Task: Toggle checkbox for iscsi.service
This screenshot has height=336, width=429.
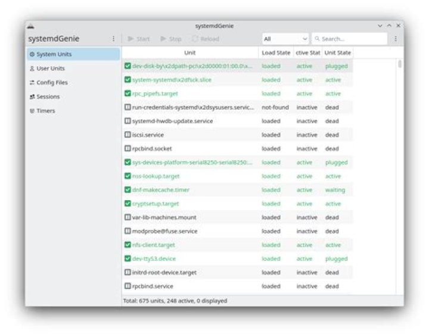Action: (128, 135)
